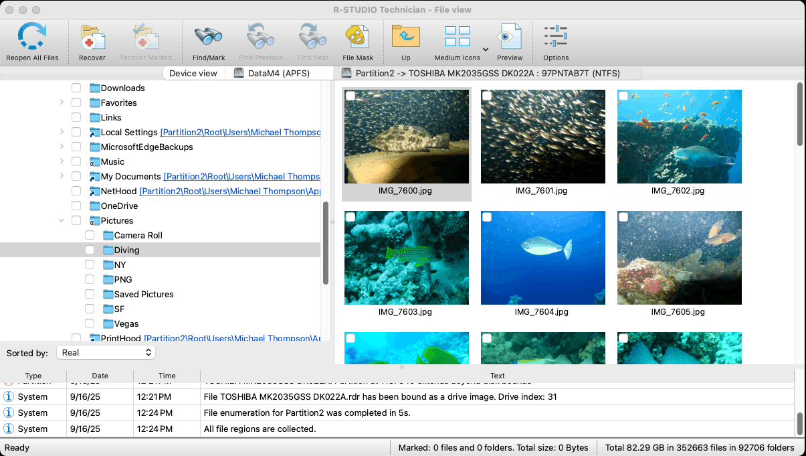Tick the checkbox next to Downloads folder
The image size is (806, 456).
pyautogui.click(x=76, y=88)
